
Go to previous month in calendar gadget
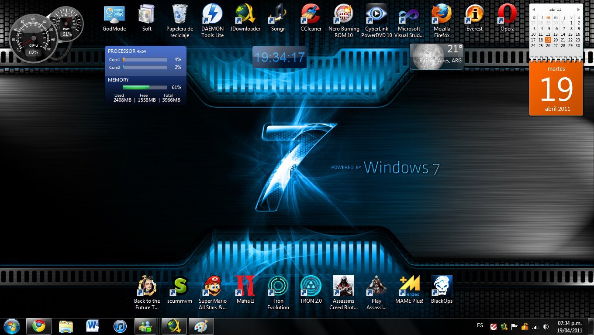[x=534, y=10]
